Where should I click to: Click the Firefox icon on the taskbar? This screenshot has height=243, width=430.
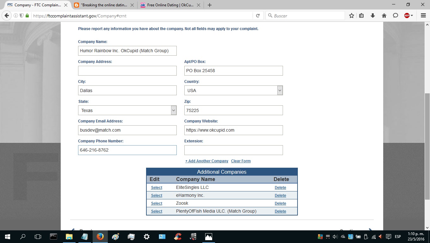click(x=100, y=237)
